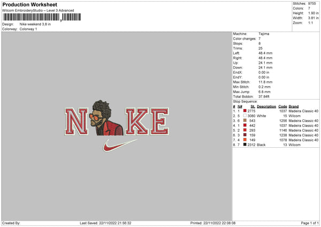Click the 'White' description in stop 2
The width and height of the screenshot is (321, 227).
coord(261,116)
